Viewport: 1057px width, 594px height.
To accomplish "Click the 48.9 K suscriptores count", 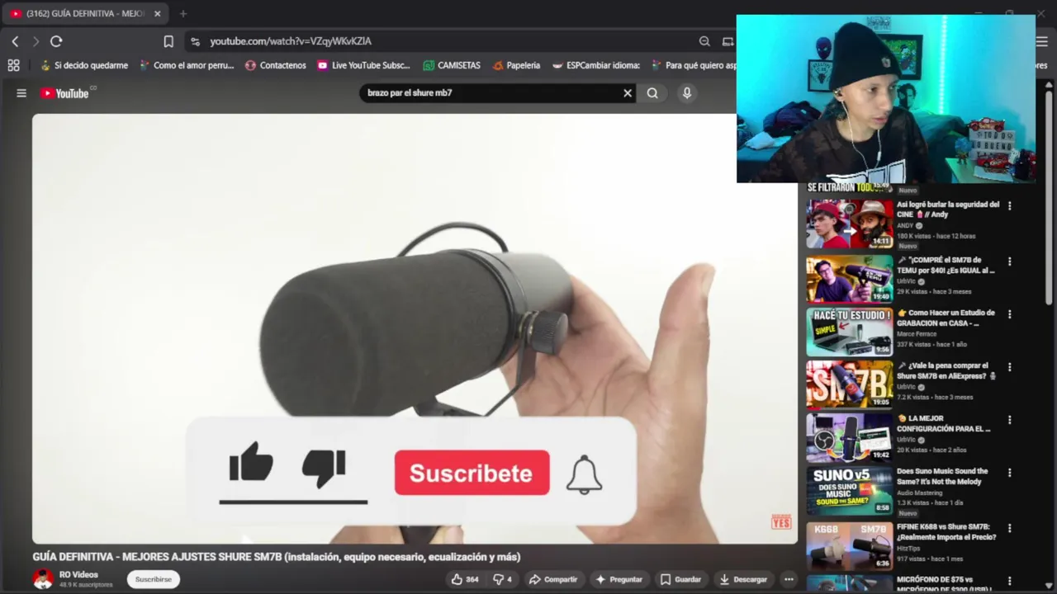I will point(86,585).
